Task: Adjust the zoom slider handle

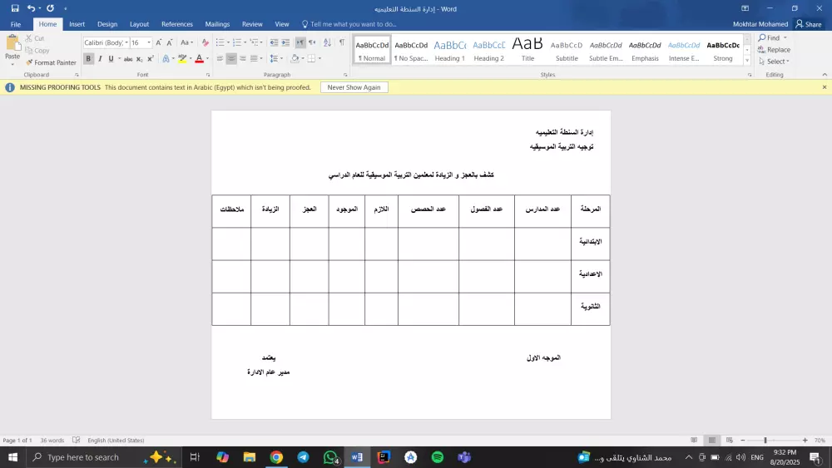Action: click(x=765, y=441)
